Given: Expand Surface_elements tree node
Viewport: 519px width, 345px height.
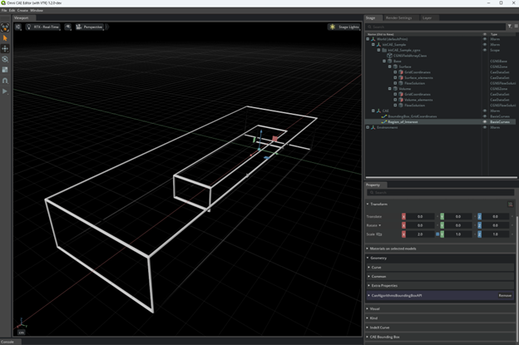Looking at the screenshot, I should (395, 78).
